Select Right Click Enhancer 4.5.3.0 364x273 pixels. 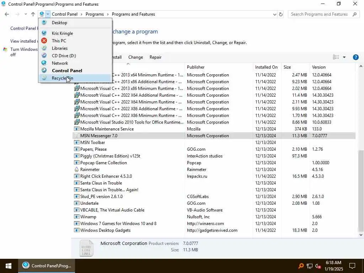[106, 176]
